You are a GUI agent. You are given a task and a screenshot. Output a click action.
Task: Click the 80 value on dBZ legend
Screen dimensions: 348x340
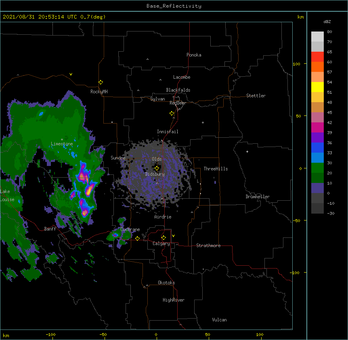[329, 32]
